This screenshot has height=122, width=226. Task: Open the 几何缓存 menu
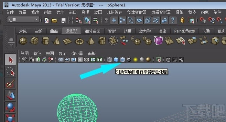pyautogui.click(x=114, y=12)
